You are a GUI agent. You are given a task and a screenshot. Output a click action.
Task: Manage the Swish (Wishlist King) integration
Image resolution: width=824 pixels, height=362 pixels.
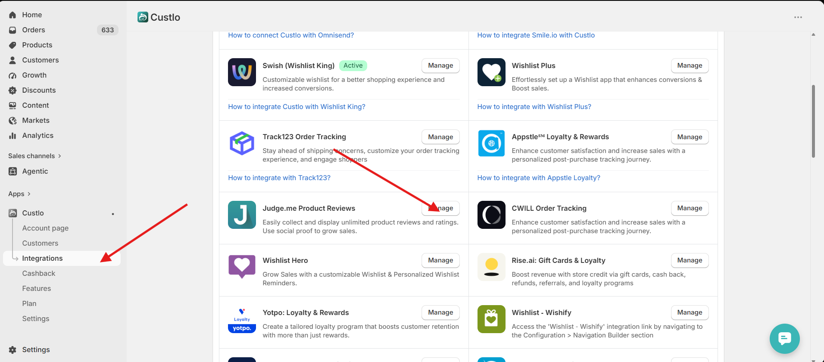[440, 66]
